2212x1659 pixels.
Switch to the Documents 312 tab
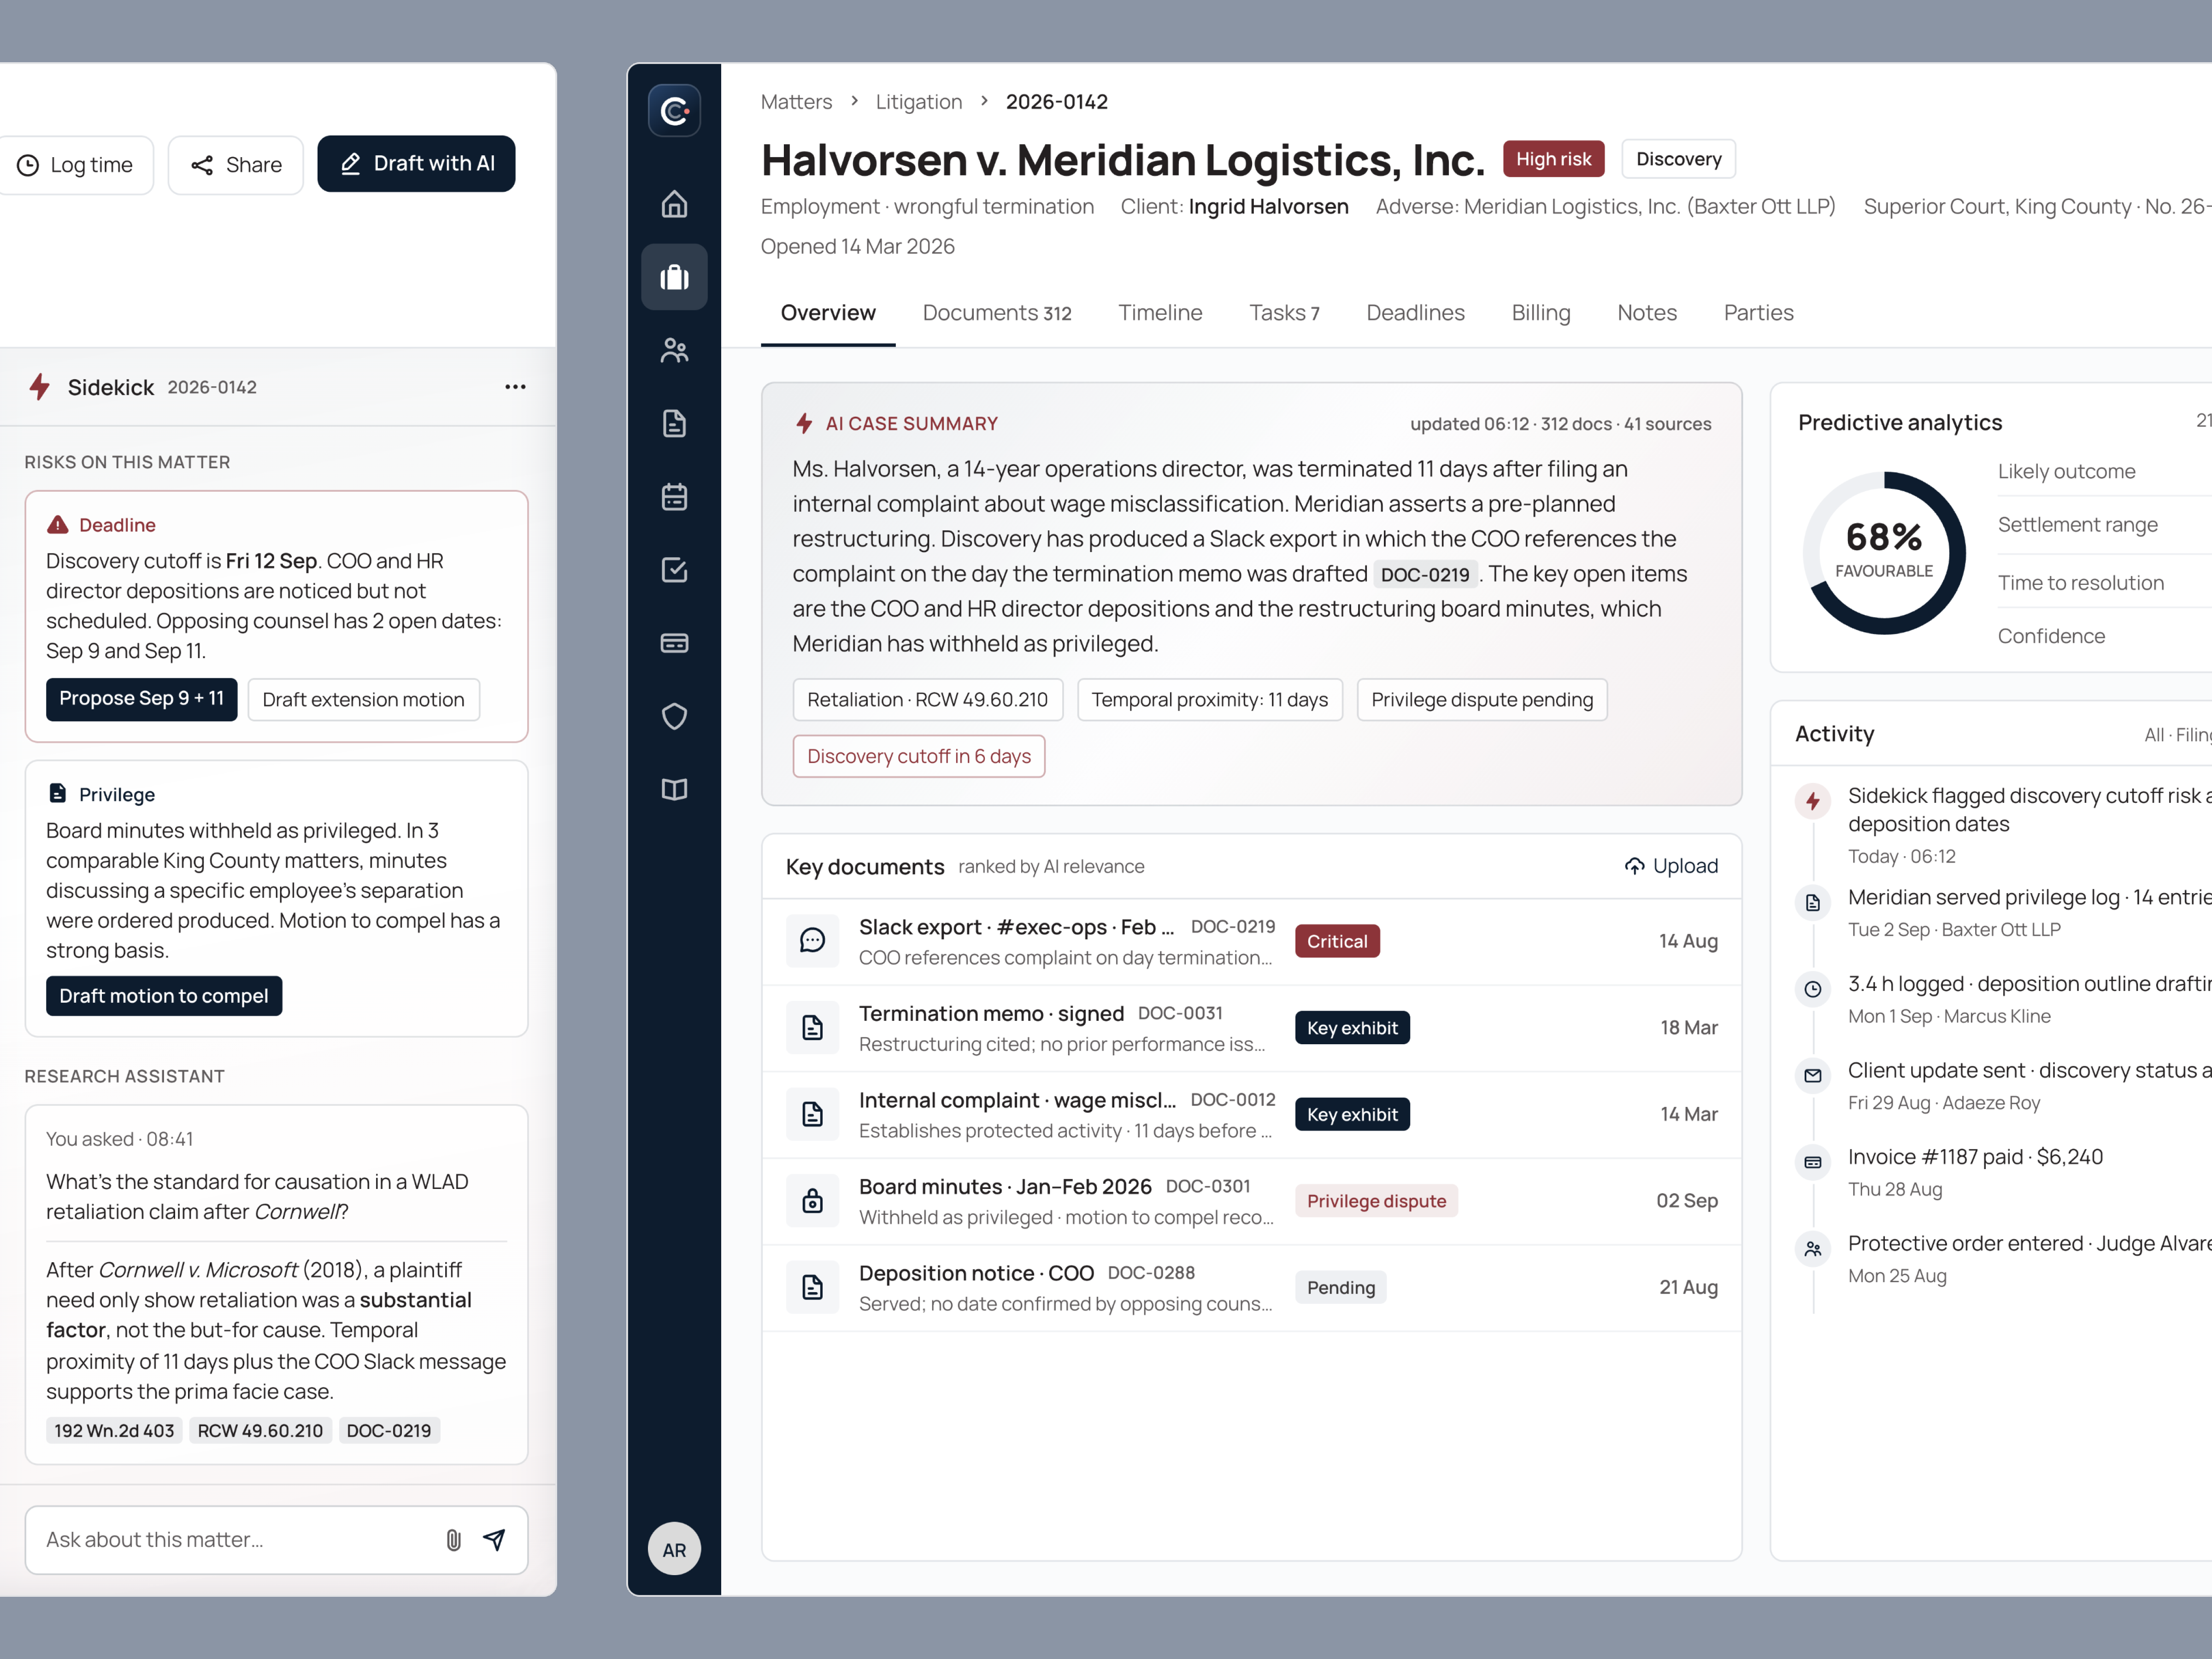997,313
